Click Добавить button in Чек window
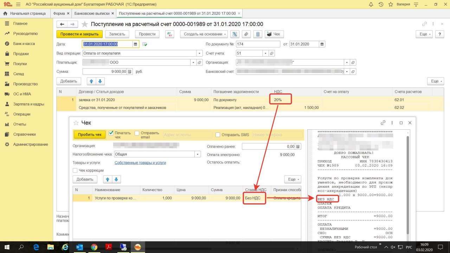 [85, 179]
